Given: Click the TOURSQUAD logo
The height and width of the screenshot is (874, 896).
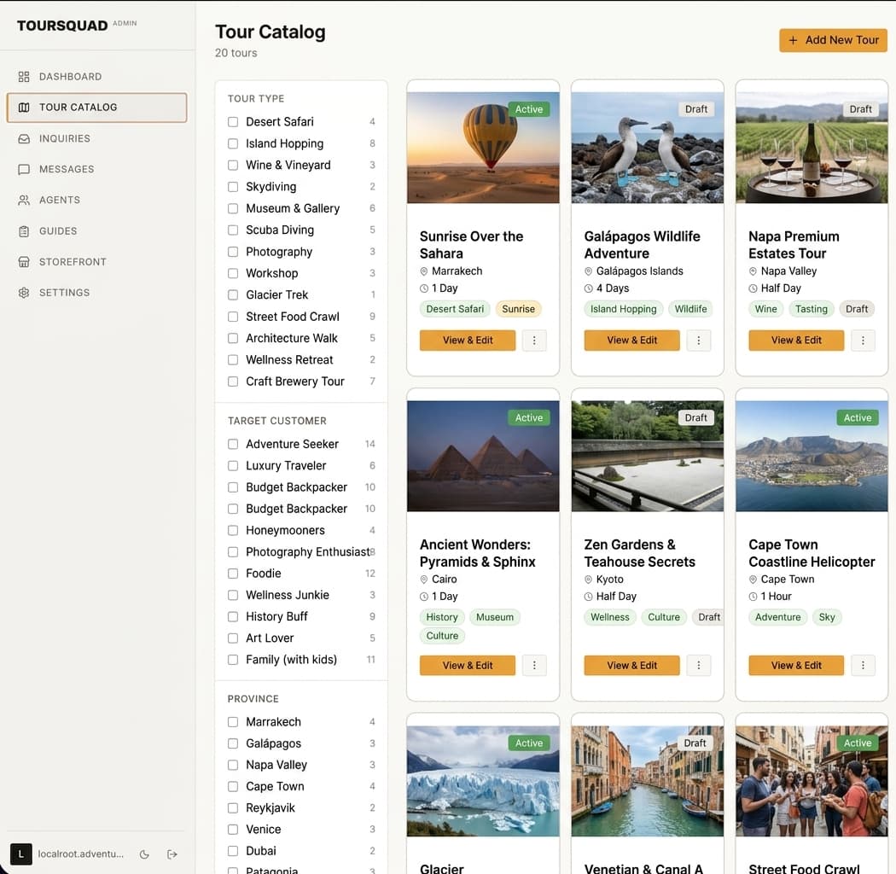Looking at the screenshot, I should (x=62, y=26).
